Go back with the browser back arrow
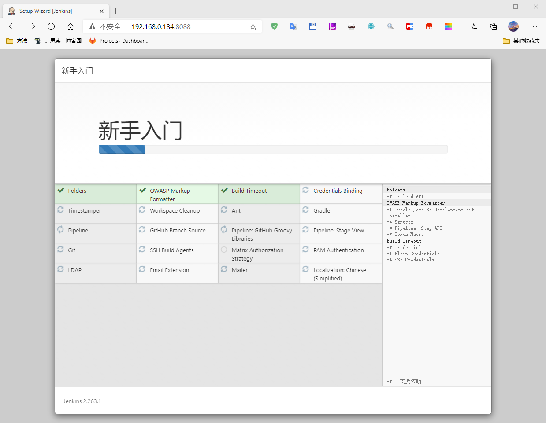This screenshot has width=546, height=423. tap(12, 26)
